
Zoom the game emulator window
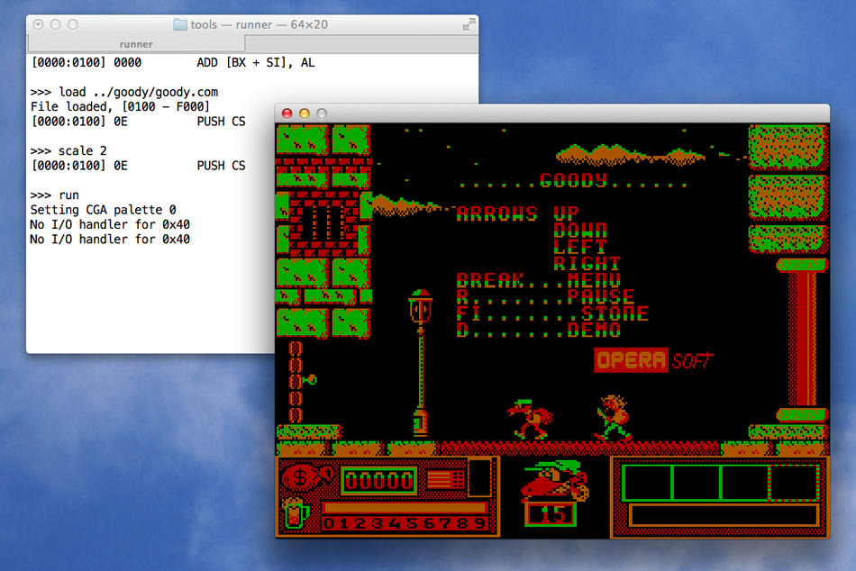(322, 113)
